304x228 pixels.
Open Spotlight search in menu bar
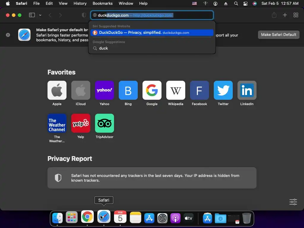click(236, 4)
